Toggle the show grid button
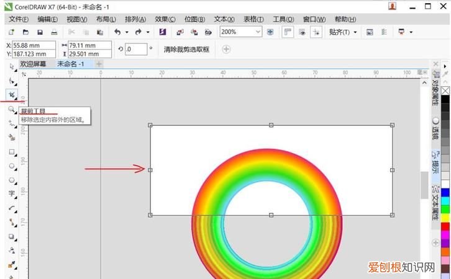 point(303,32)
